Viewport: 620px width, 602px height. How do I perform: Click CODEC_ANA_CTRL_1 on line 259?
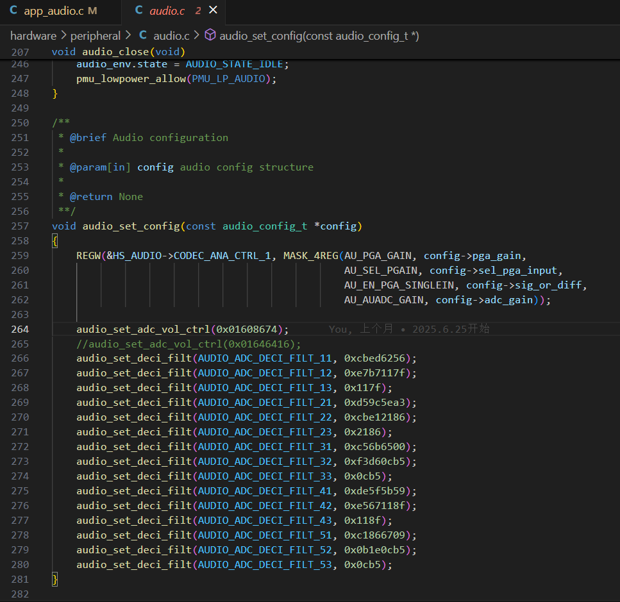click(x=222, y=256)
